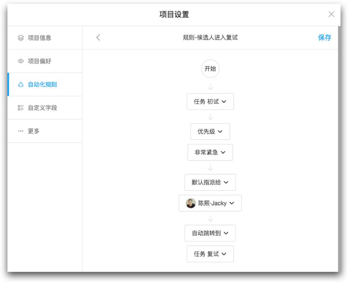Open the 项目信息 tab

(x=45, y=38)
